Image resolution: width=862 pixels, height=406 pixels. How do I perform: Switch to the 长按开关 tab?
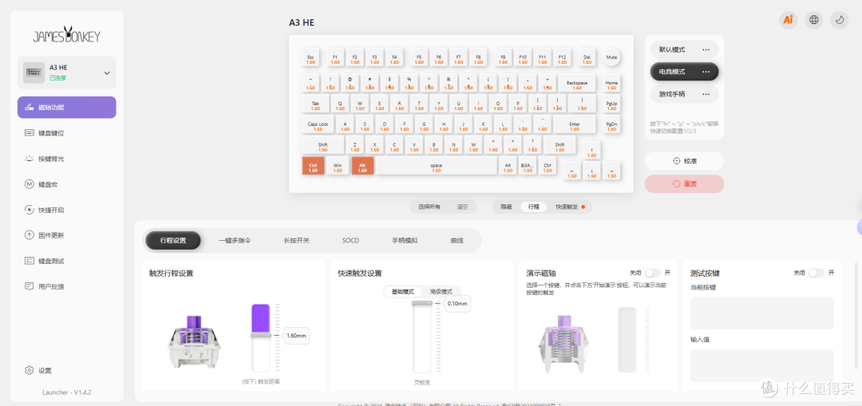tap(296, 240)
